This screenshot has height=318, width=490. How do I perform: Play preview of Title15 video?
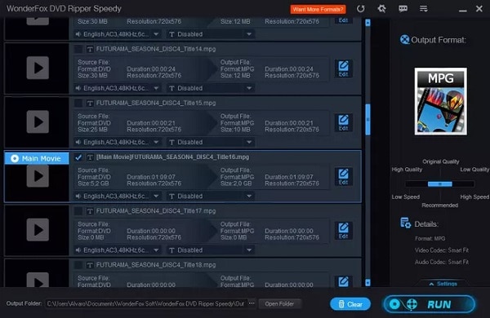click(x=38, y=121)
